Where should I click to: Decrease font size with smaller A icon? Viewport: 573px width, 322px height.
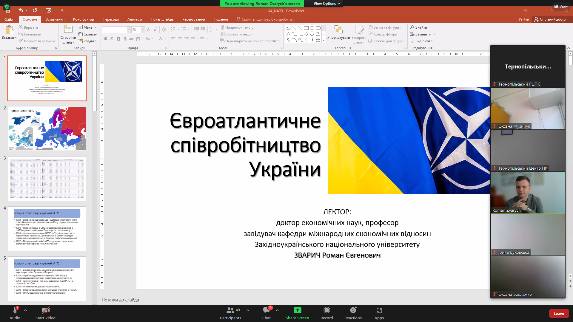[155, 30]
